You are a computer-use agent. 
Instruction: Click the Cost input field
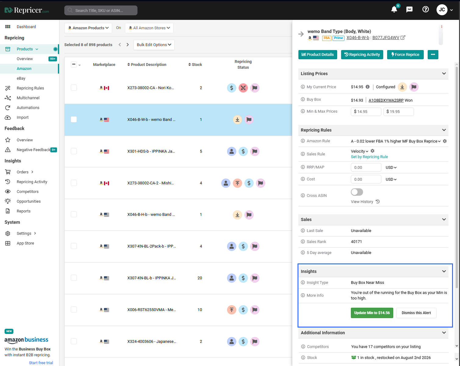pos(366,179)
